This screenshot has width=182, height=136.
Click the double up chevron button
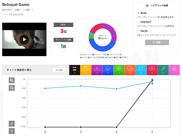click(12, 124)
